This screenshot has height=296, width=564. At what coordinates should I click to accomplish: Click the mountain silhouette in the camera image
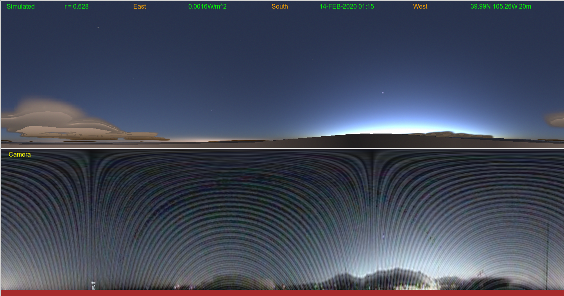(x=391, y=276)
